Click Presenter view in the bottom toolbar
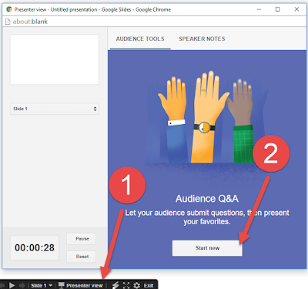308x289 pixels. click(x=80, y=285)
